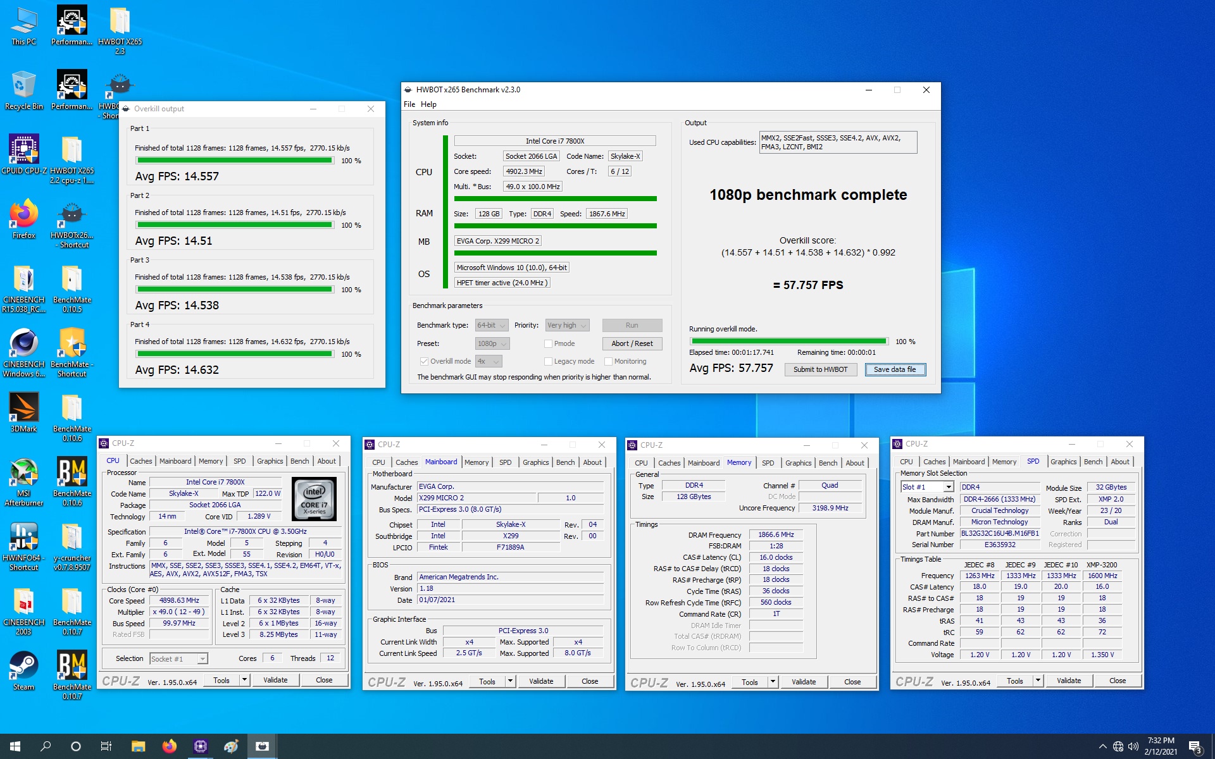The height and width of the screenshot is (759, 1215).
Task: Click Intel Core i7 X-series logo in CPU-Z
Action: pyautogui.click(x=314, y=498)
